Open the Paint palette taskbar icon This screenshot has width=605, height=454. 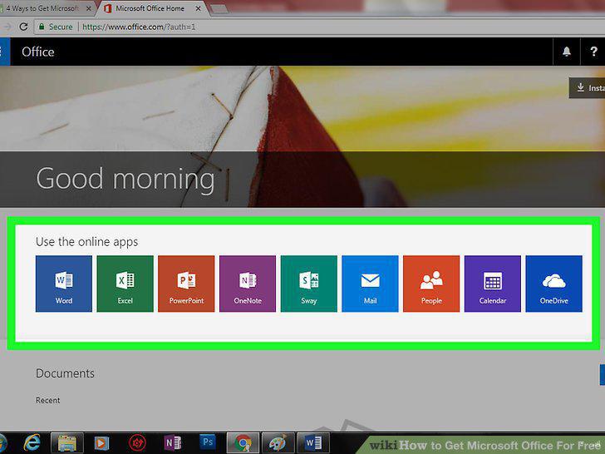tap(278, 443)
